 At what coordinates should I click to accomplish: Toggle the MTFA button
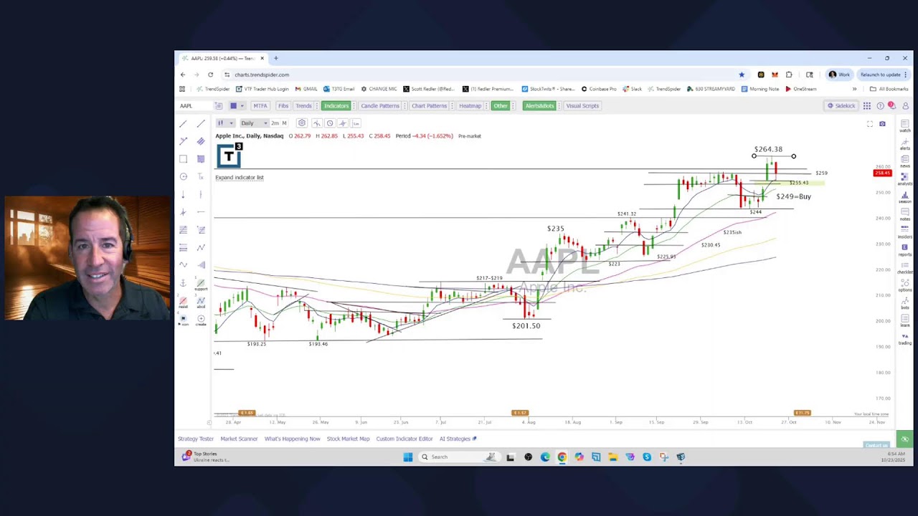click(260, 105)
